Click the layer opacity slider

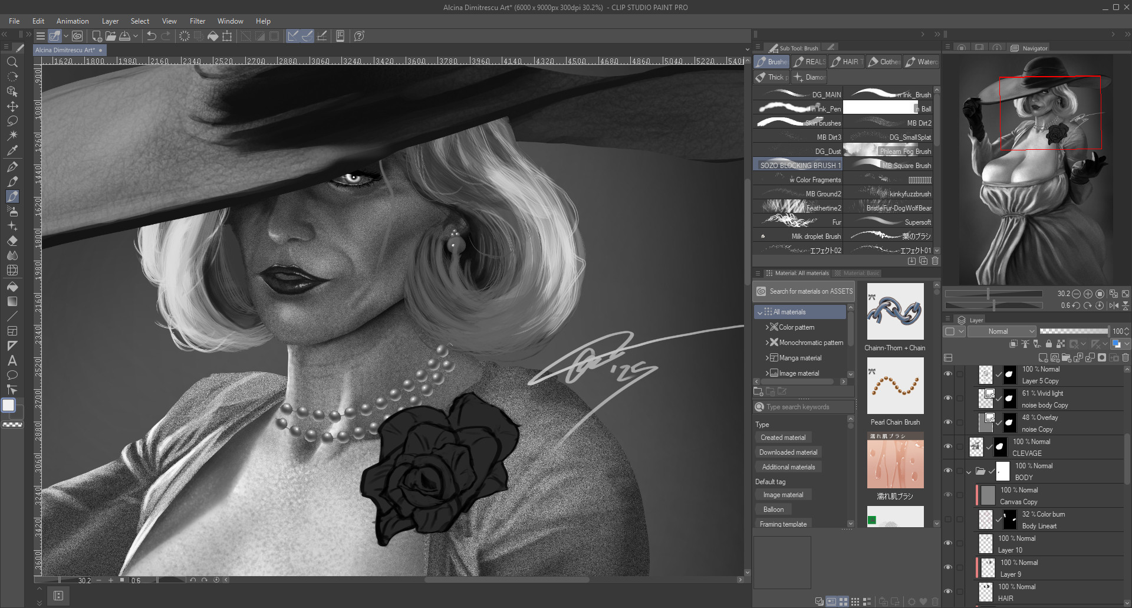(1074, 331)
